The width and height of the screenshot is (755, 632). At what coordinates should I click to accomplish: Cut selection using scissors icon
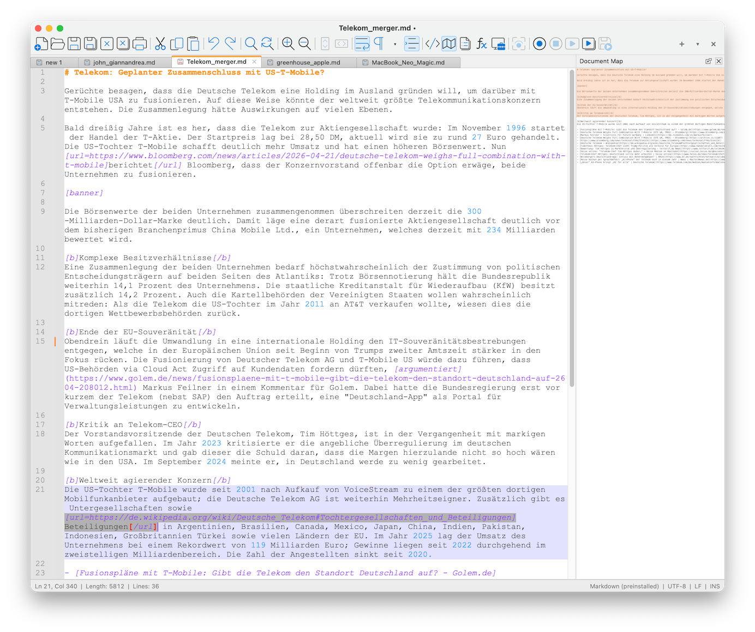tap(160, 44)
